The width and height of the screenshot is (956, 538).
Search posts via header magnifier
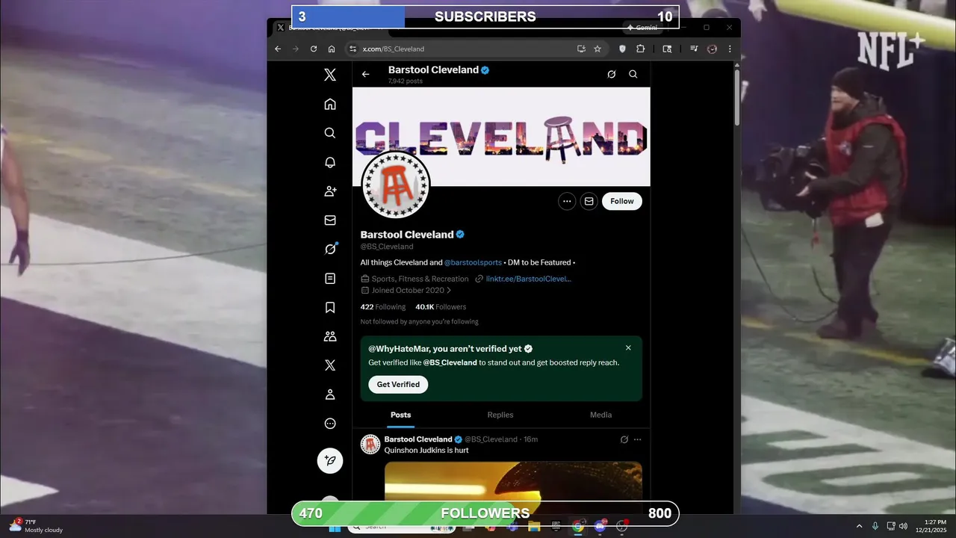point(633,74)
